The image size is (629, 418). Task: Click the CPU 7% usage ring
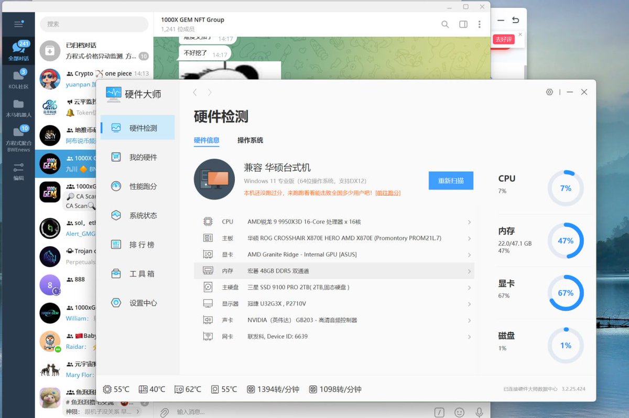click(x=566, y=188)
